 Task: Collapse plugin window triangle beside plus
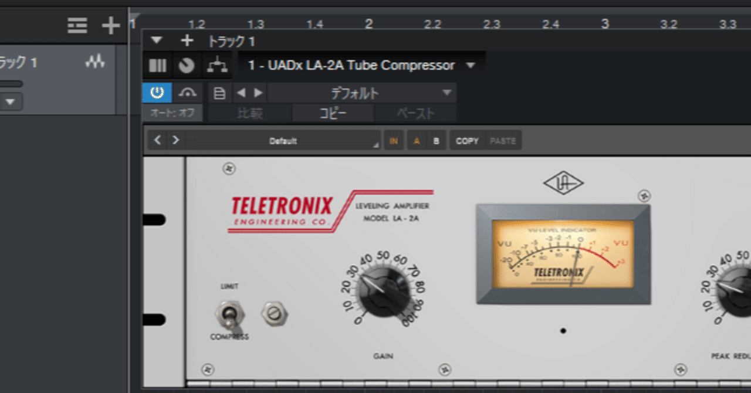click(155, 40)
